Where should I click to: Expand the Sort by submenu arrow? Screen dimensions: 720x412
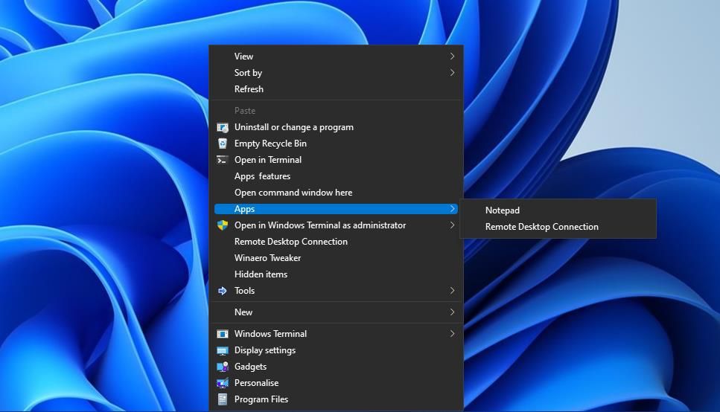click(452, 73)
